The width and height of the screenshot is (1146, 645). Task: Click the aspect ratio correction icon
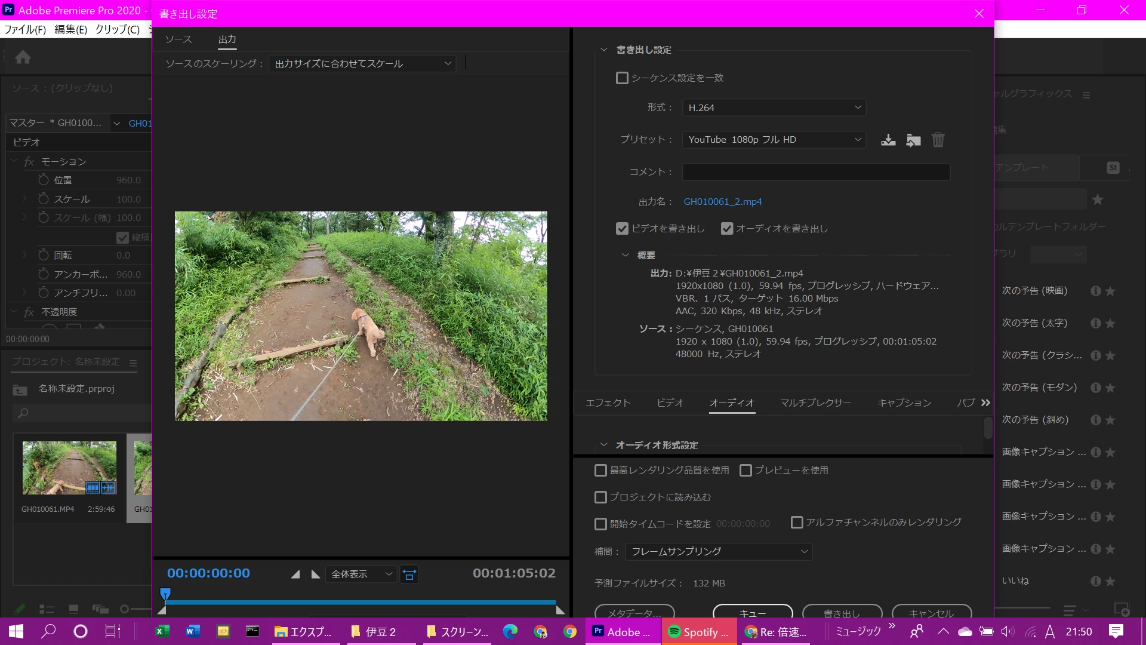[x=409, y=575]
